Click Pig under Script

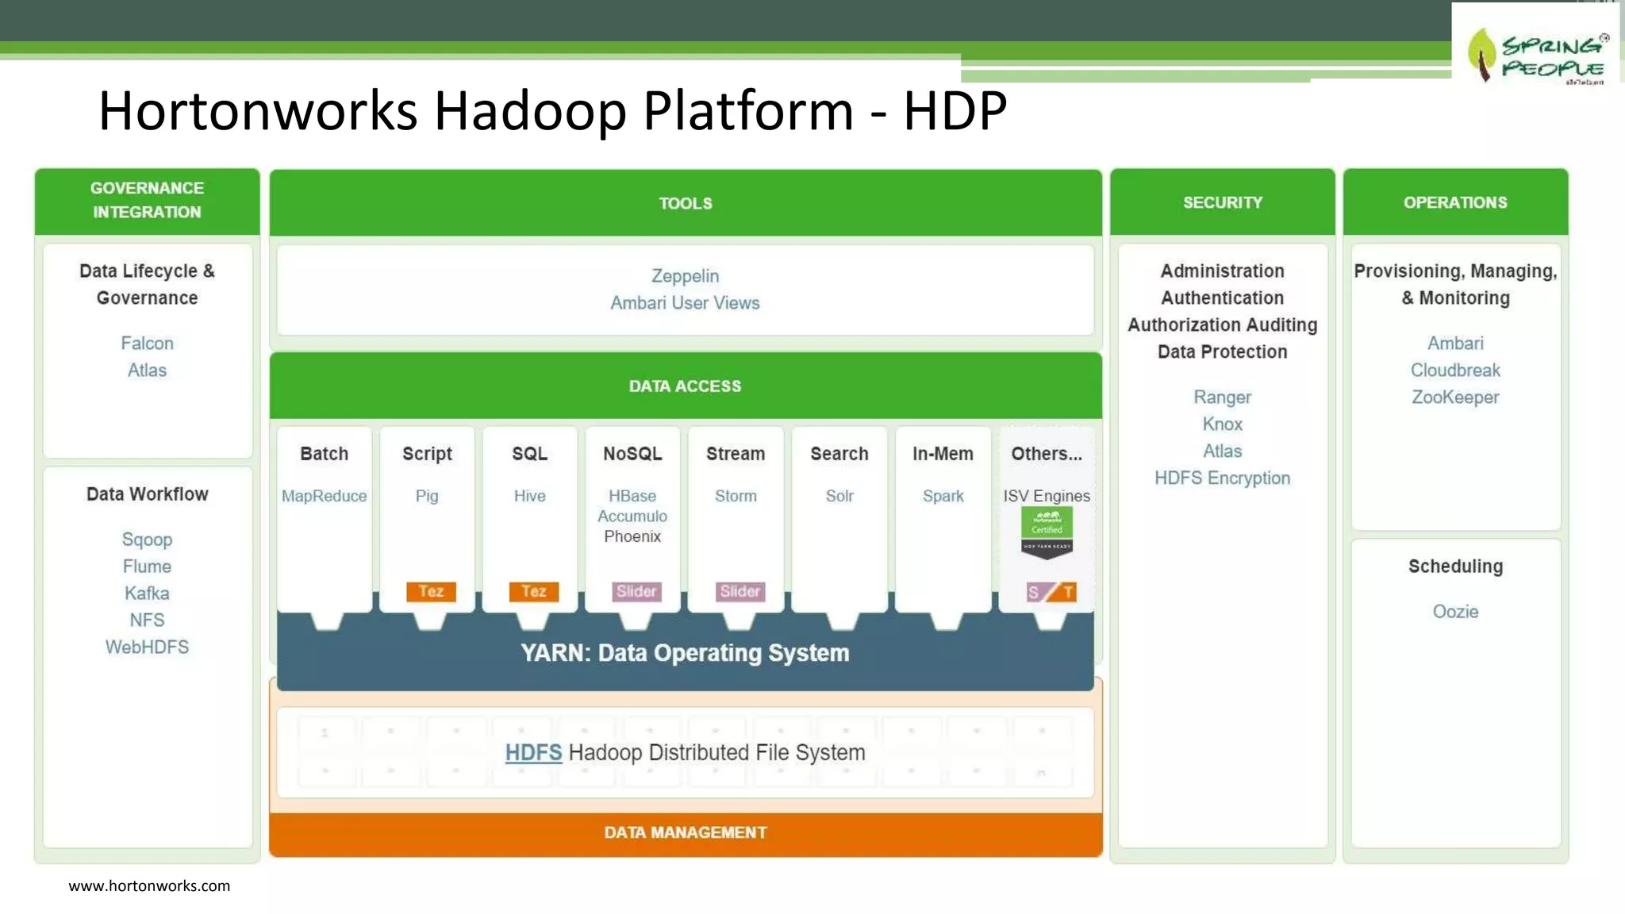coord(427,496)
